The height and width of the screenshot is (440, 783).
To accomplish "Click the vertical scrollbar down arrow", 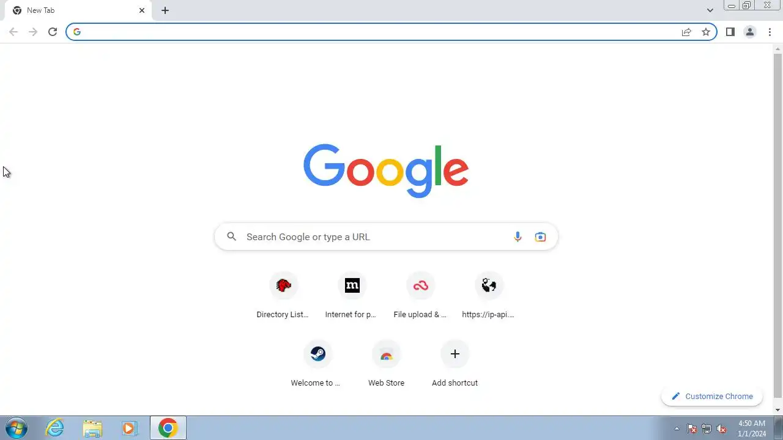I will click(778, 410).
